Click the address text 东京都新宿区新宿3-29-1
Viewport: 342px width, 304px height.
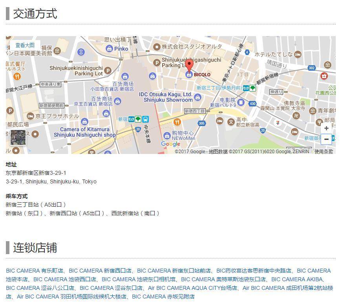(x=36, y=173)
